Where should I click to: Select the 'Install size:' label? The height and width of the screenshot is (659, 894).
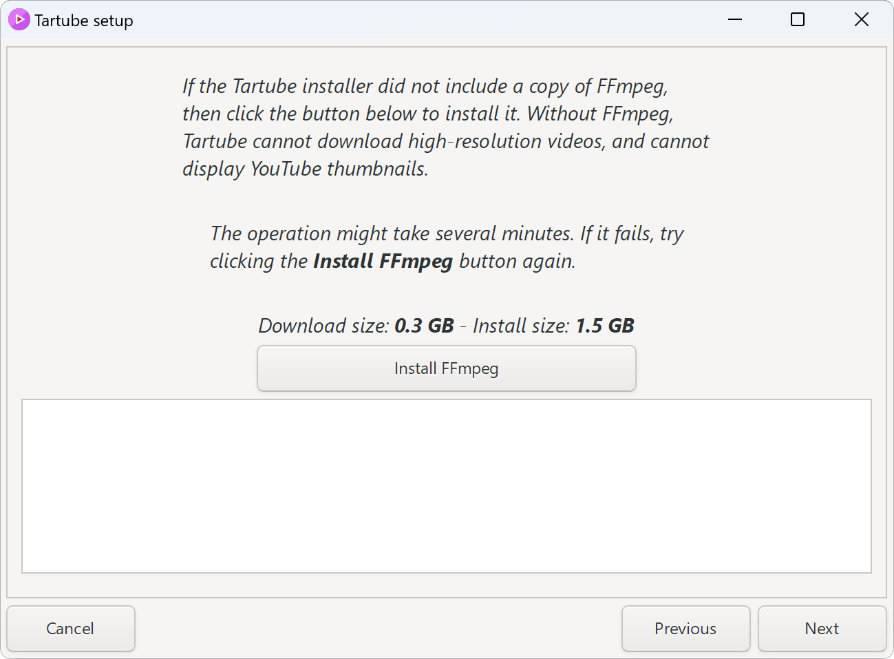pyautogui.click(x=521, y=326)
